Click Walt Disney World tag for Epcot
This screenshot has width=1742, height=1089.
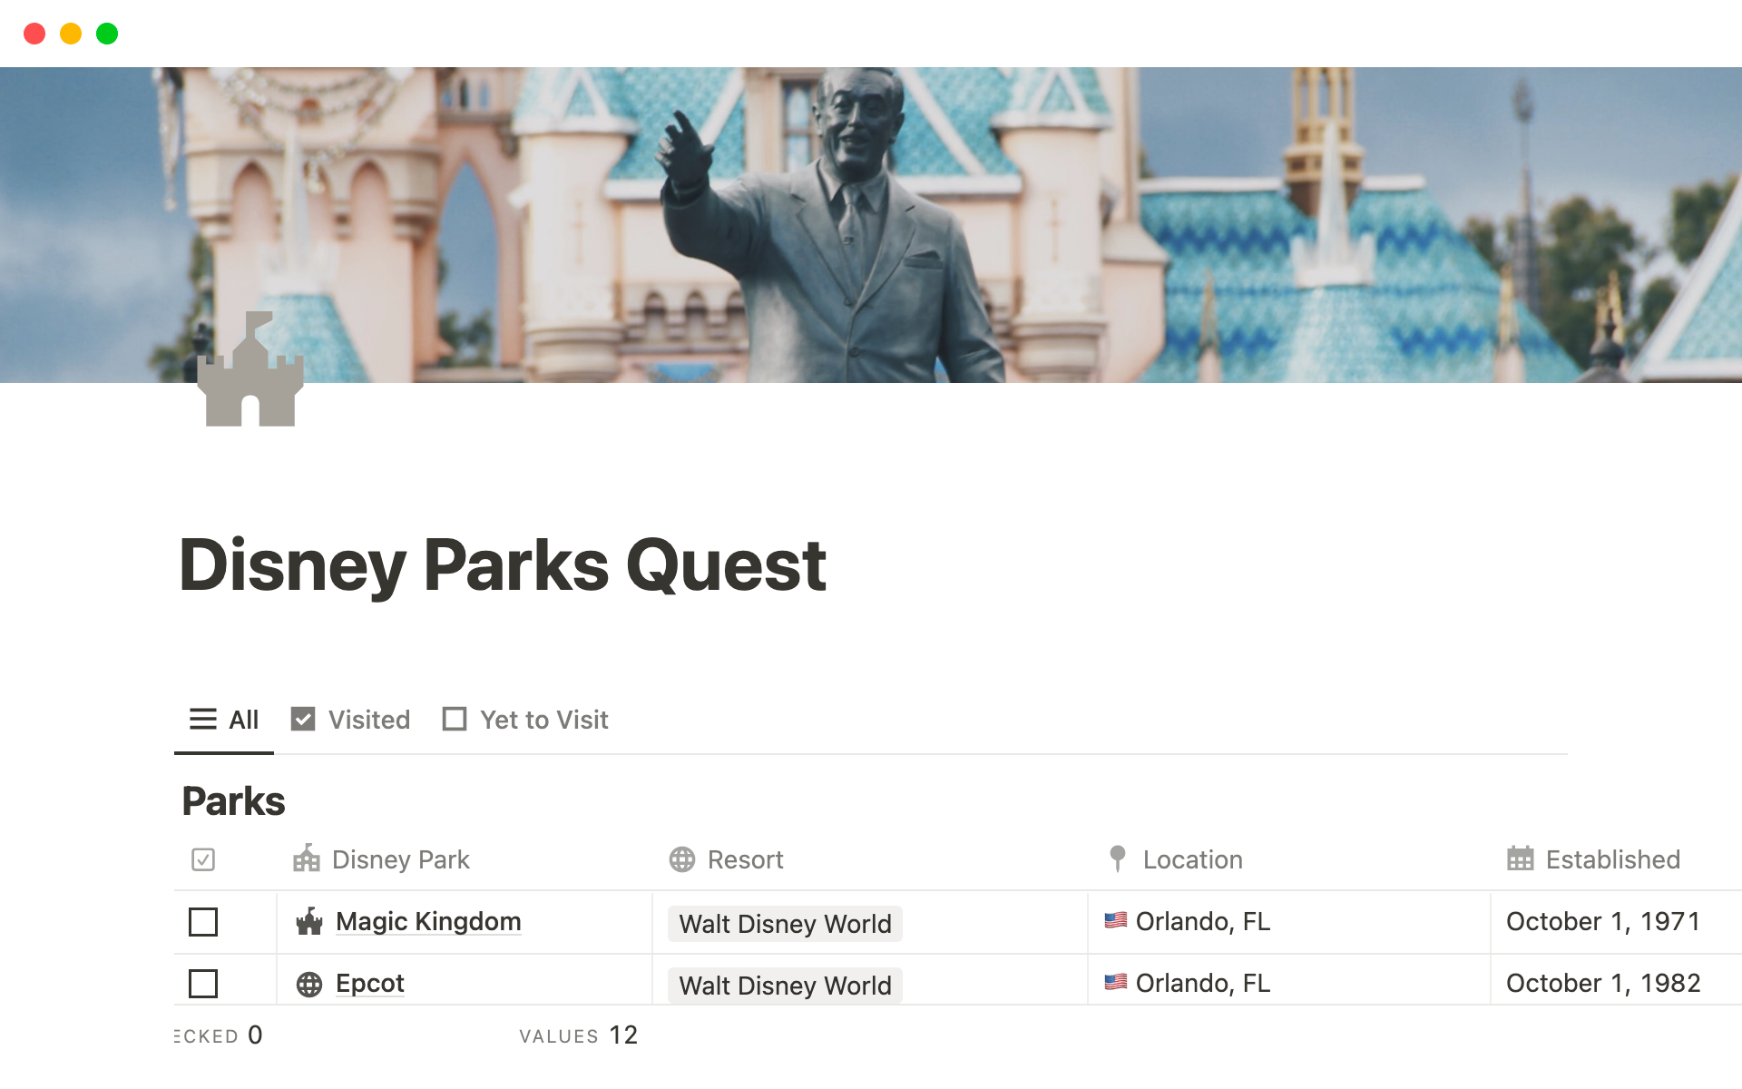[785, 986]
